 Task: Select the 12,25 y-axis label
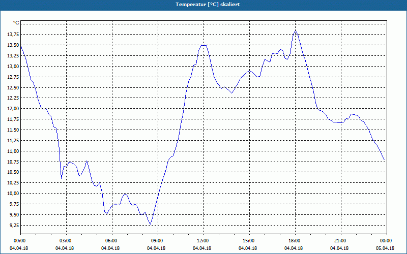14,98
